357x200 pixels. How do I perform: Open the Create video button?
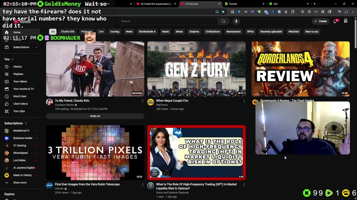click(320, 21)
